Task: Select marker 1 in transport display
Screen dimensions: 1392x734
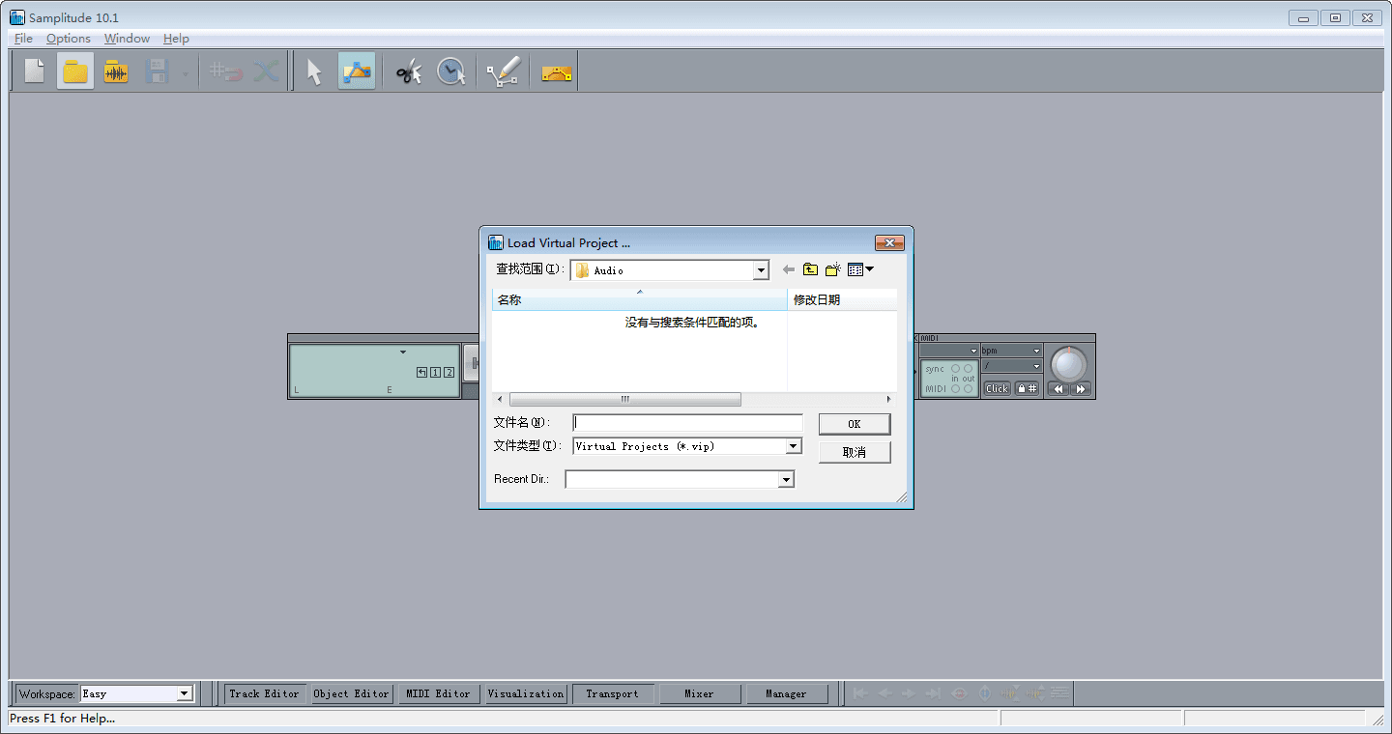Action: (x=435, y=372)
